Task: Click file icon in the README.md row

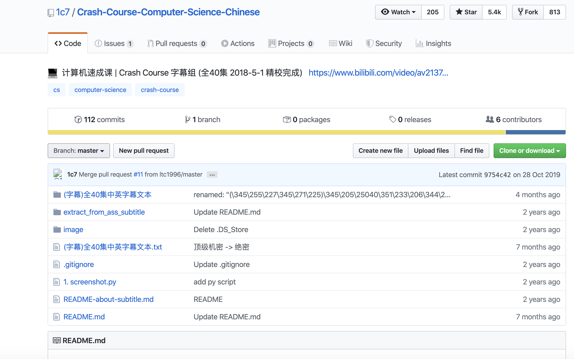Action: click(56, 317)
